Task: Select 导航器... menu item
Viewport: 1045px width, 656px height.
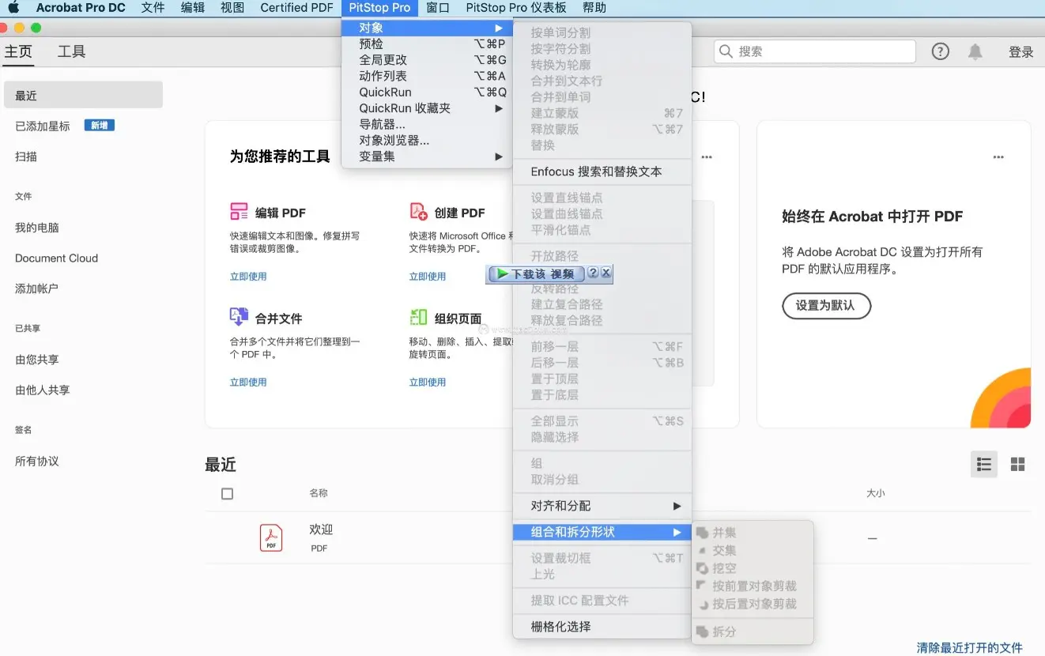Action: tap(428, 124)
